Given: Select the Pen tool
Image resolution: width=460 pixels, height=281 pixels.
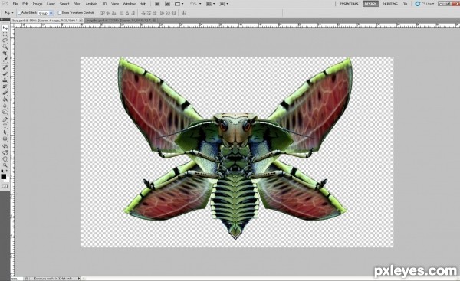Looking at the screenshot, I should click(5, 119).
